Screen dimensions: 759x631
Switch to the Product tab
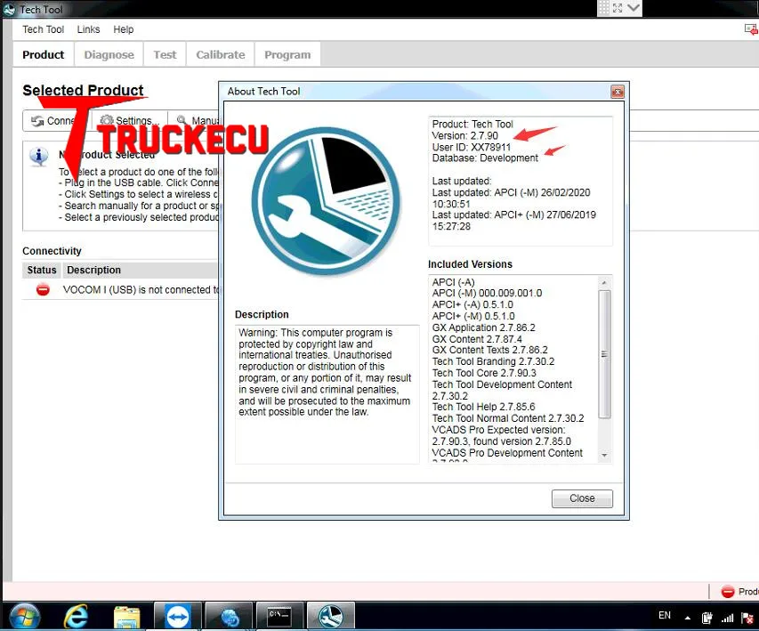point(43,54)
